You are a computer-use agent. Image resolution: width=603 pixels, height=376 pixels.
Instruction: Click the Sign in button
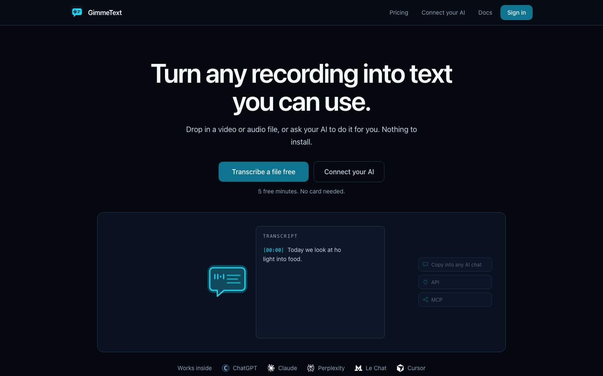(x=516, y=13)
